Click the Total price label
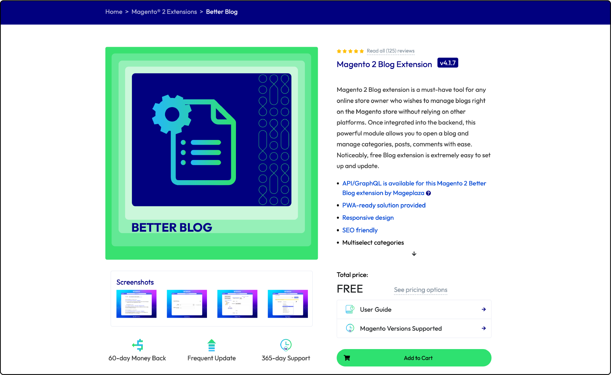611x375 pixels. click(352, 275)
